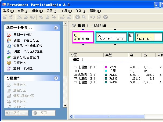Screen dimensions: 163x122
Task: Select the 本地磁盘 (C:) row
Action: (x=116, y=67)
